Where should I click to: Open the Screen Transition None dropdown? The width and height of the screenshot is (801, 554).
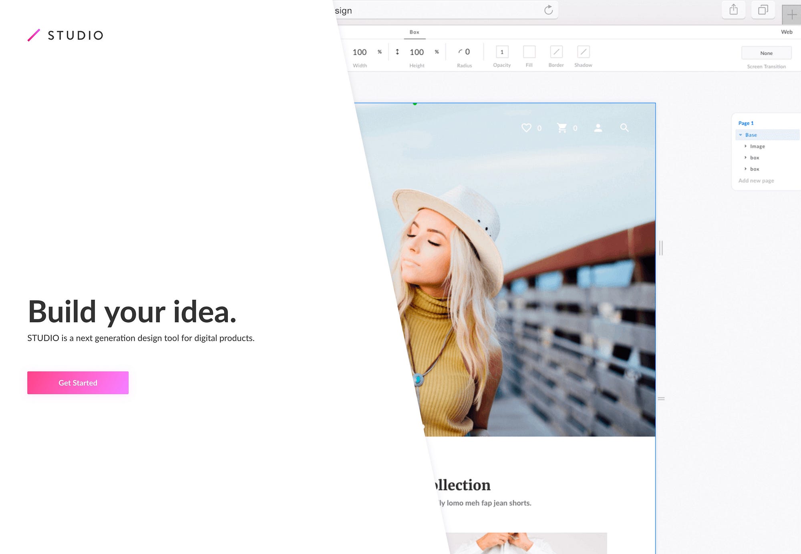[x=766, y=53]
